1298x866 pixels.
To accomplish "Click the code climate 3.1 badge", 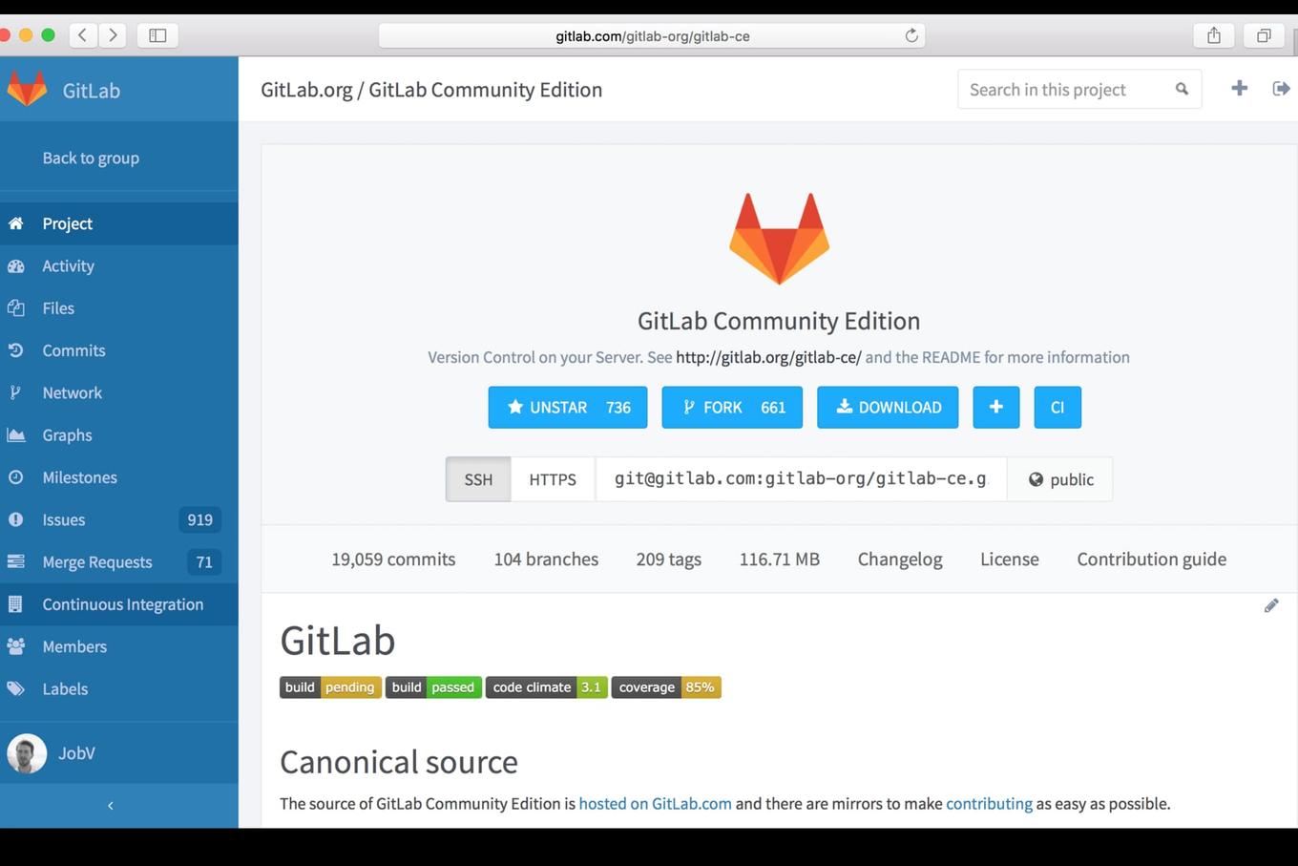I will pyautogui.click(x=547, y=687).
